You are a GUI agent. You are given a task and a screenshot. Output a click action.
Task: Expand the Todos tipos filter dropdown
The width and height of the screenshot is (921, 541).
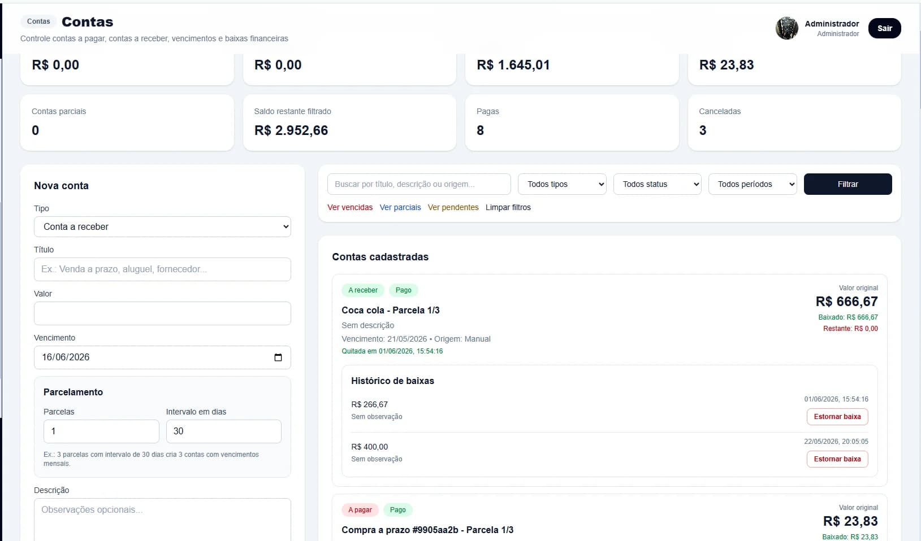click(562, 184)
